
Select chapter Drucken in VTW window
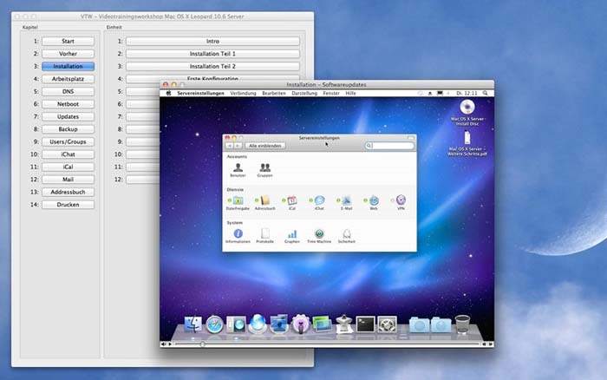[68, 205]
